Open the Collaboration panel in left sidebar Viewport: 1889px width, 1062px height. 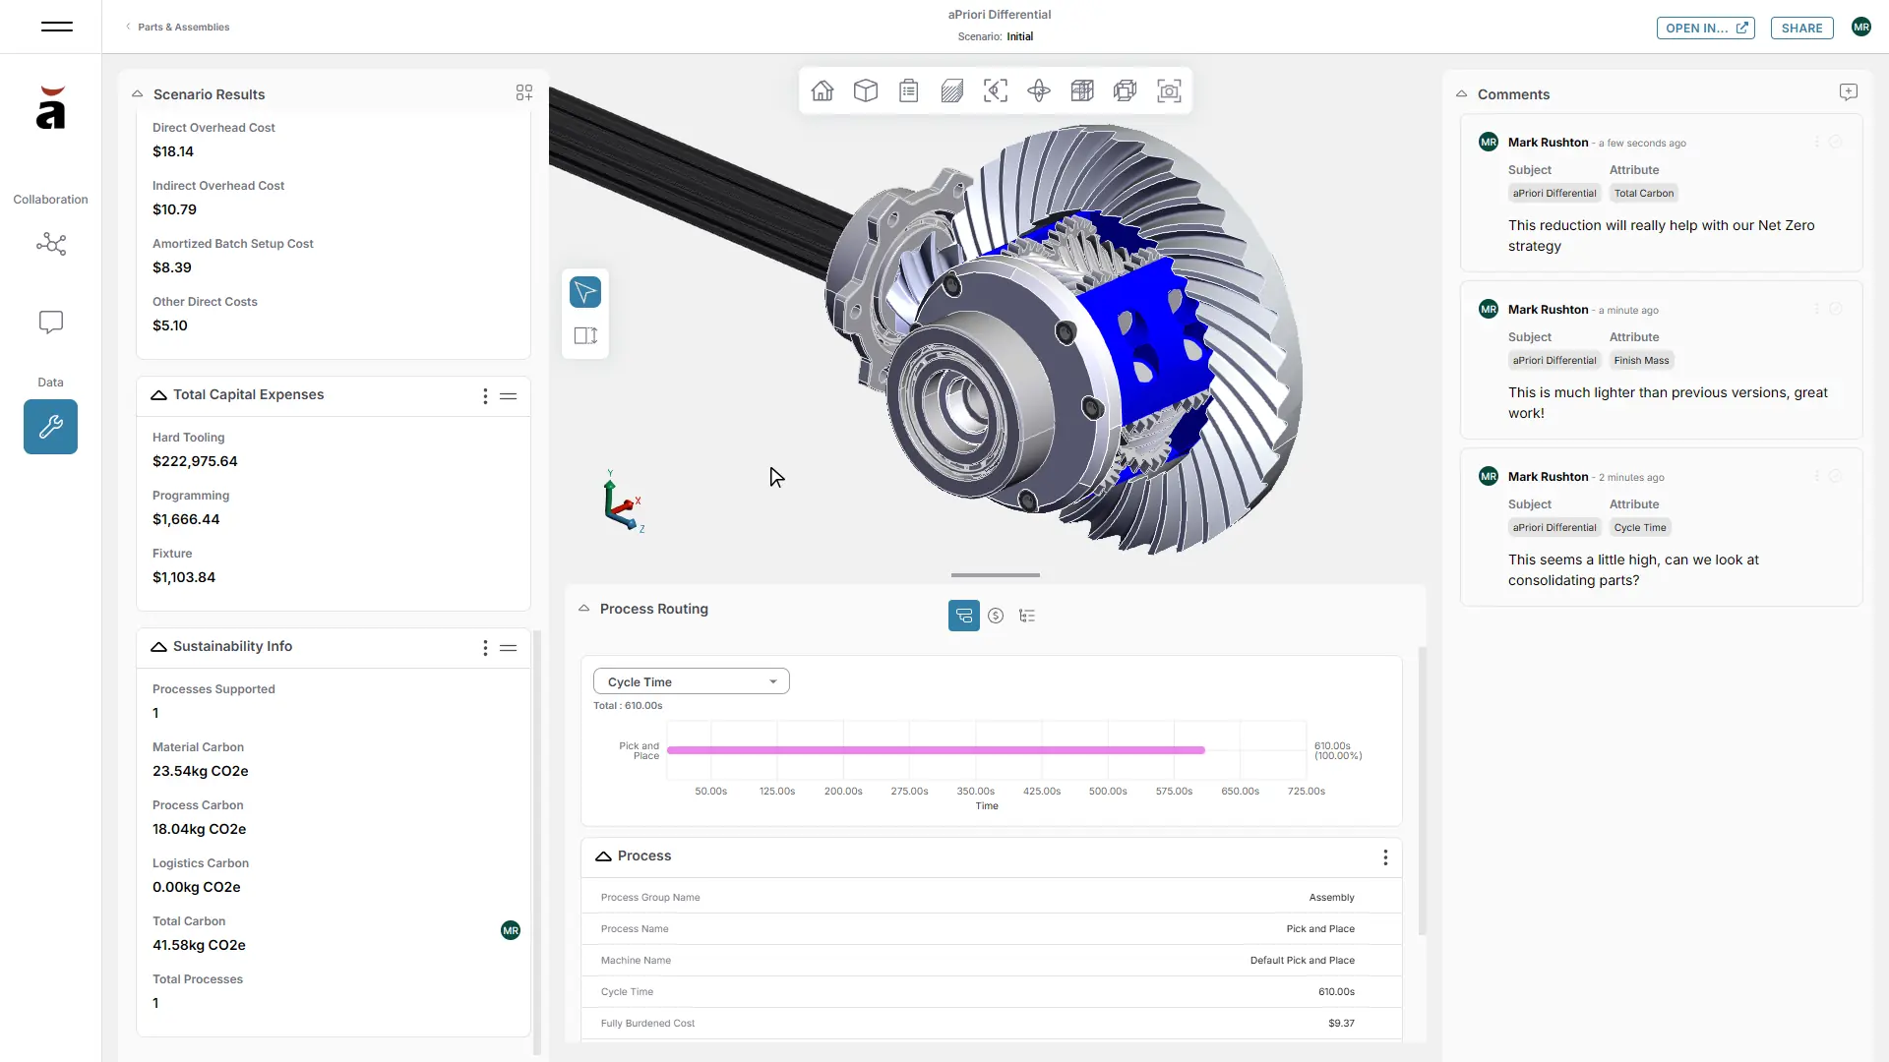point(50,244)
